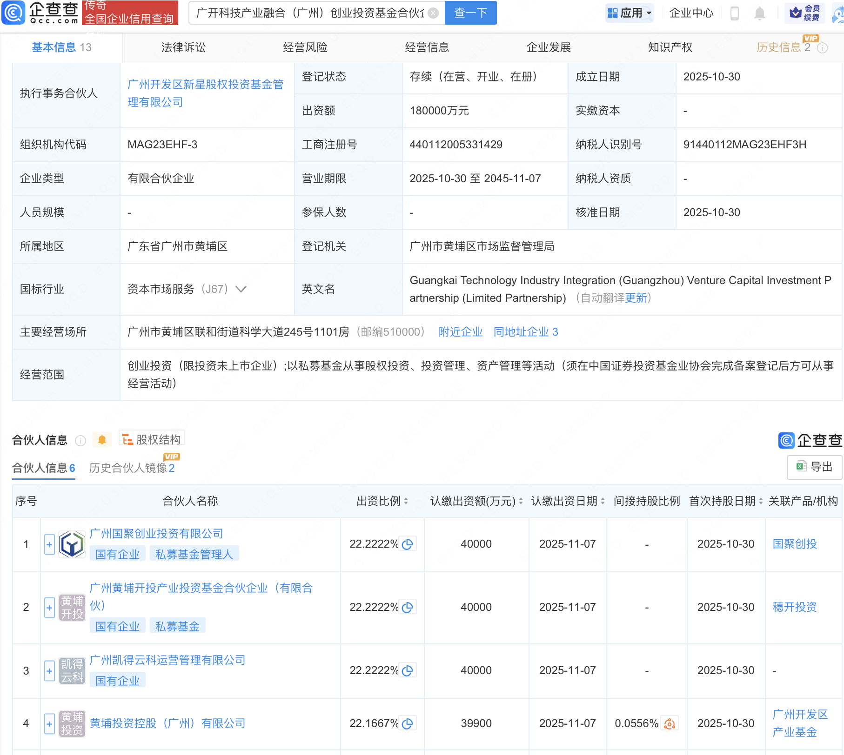This screenshot has width=844, height=755.
Task: Sort by 认缴出资日期 column
Action: coord(603,501)
